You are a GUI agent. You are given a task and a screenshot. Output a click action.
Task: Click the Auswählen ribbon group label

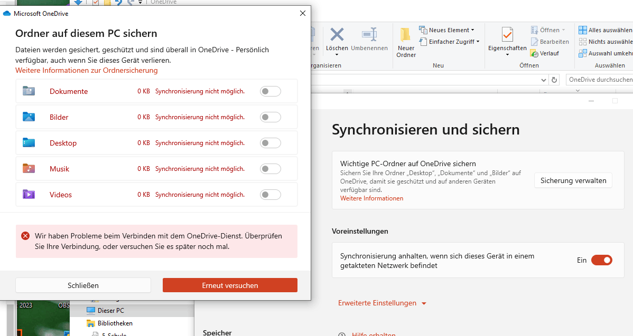pyautogui.click(x=610, y=65)
